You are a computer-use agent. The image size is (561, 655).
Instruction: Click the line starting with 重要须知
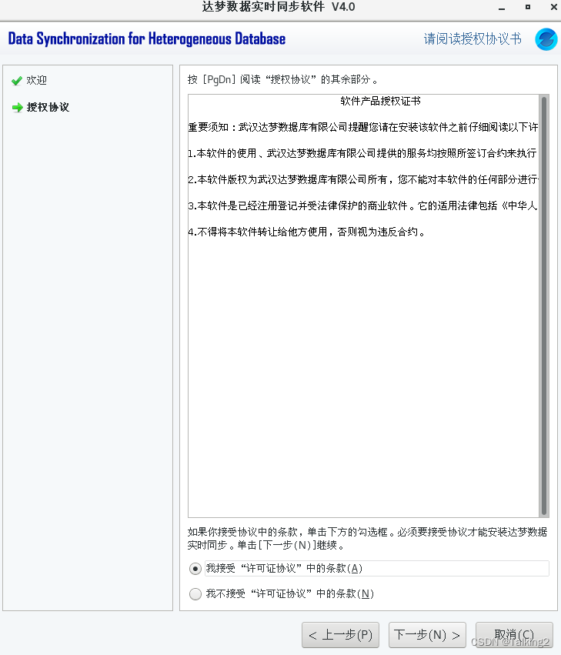coord(363,127)
